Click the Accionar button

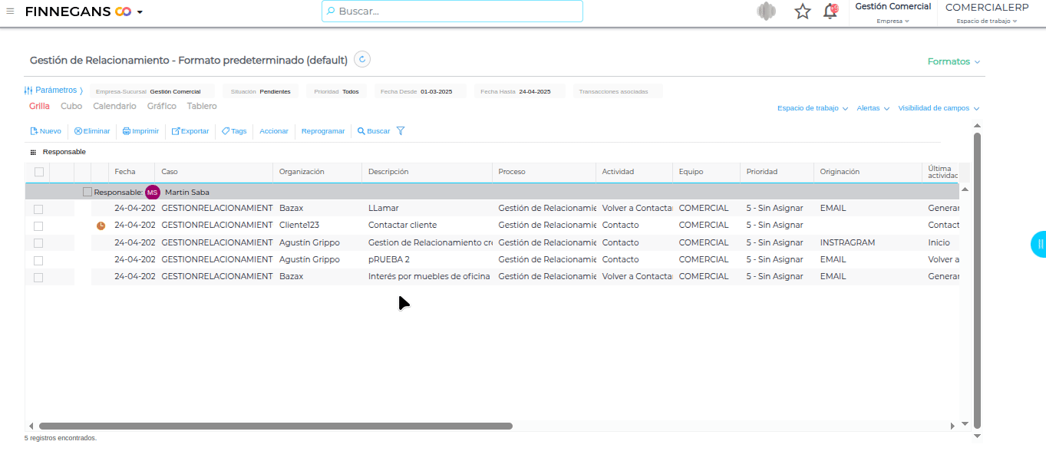[x=273, y=130]
